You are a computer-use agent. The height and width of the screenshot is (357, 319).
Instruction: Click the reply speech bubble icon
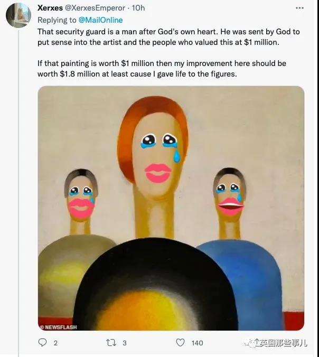(43, 343)
